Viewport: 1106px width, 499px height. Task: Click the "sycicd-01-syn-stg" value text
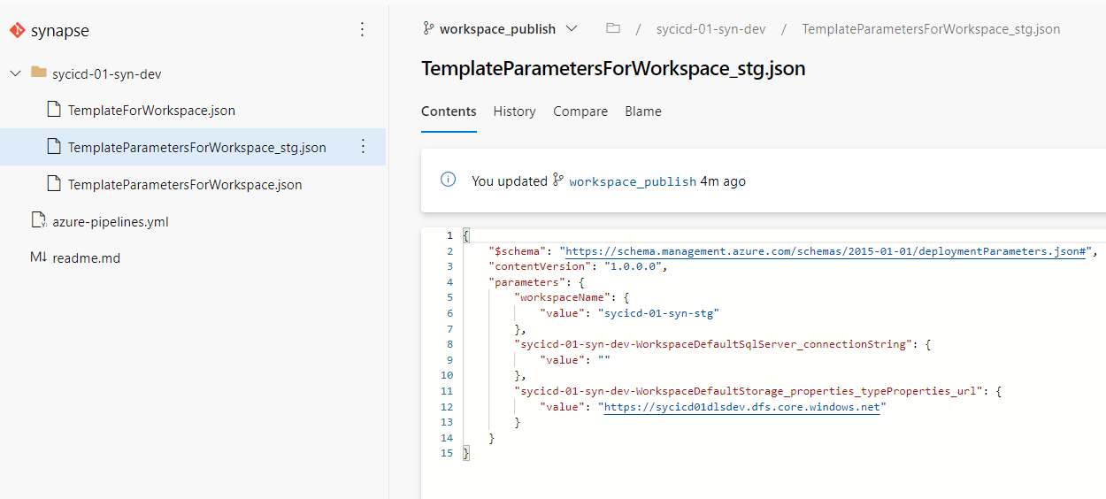tap(659, 313)
